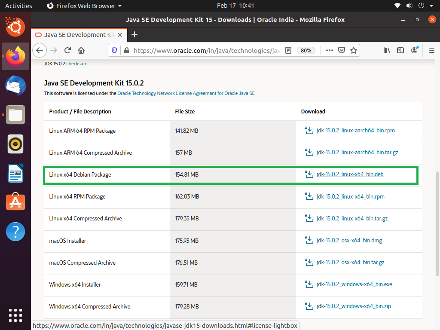
Task: Click the network icon in top bar
Action: point(397,6)
